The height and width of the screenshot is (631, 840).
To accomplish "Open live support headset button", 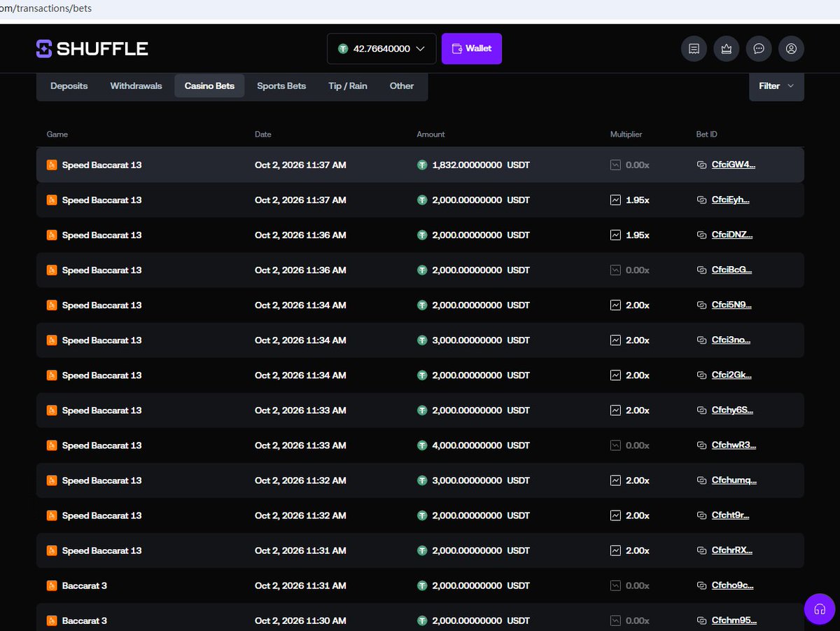I will tap(820, 609).
